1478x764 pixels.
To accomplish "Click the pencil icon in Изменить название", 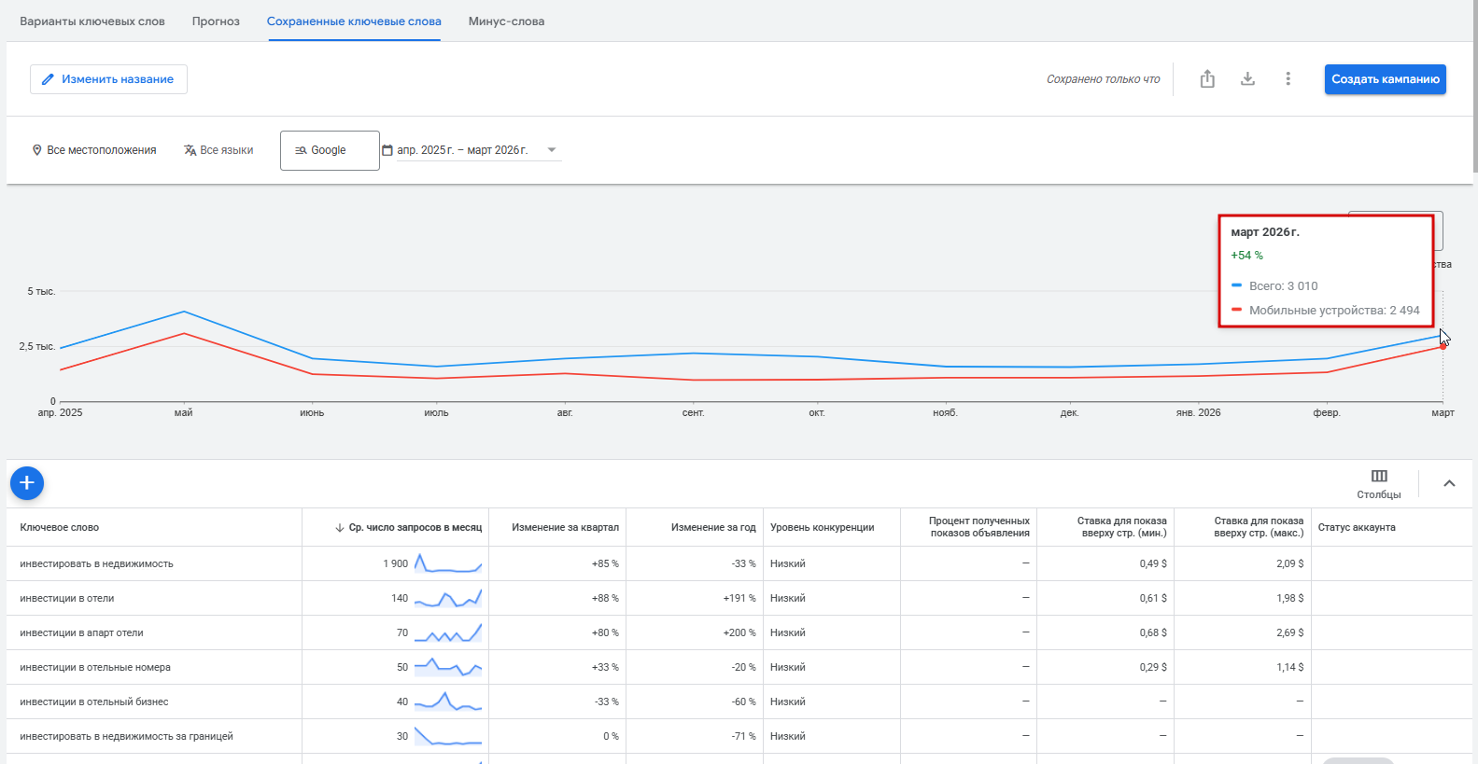I will pos(49,79).
